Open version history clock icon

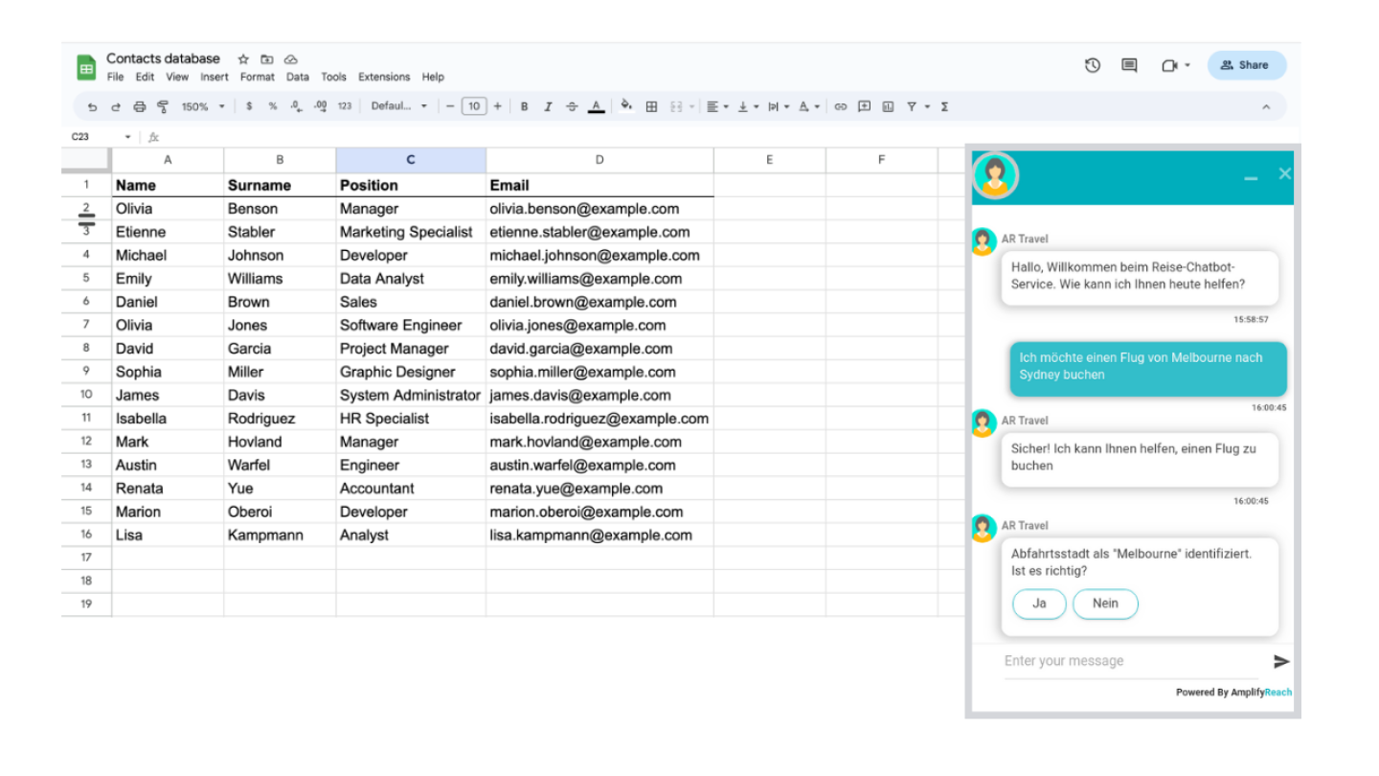coord(1093,65)
